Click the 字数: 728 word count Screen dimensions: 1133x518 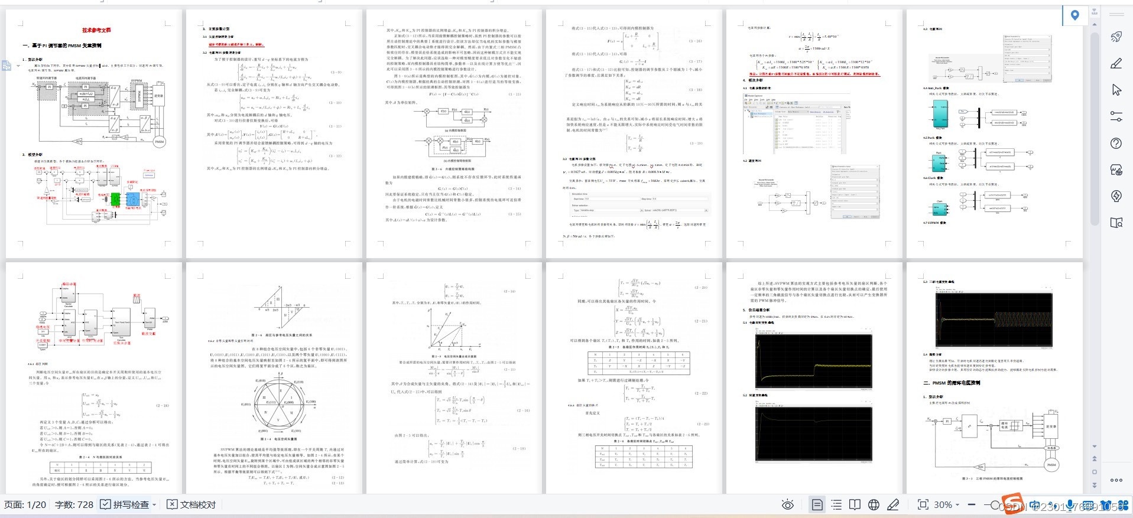tap(74, 504)
